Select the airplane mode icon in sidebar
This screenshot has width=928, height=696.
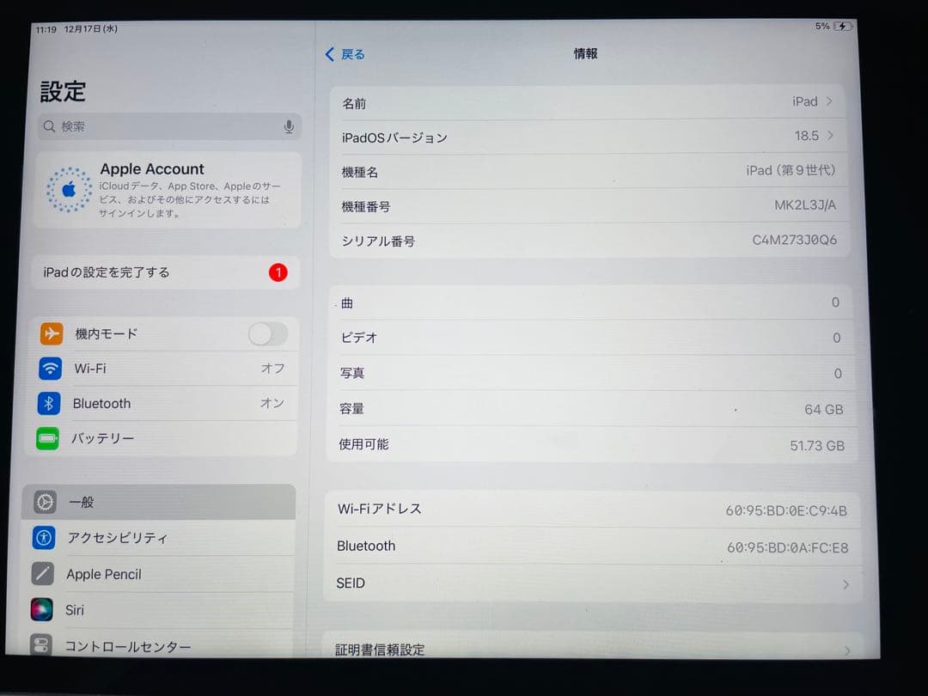pyautogui.click(x=51, y=333)
